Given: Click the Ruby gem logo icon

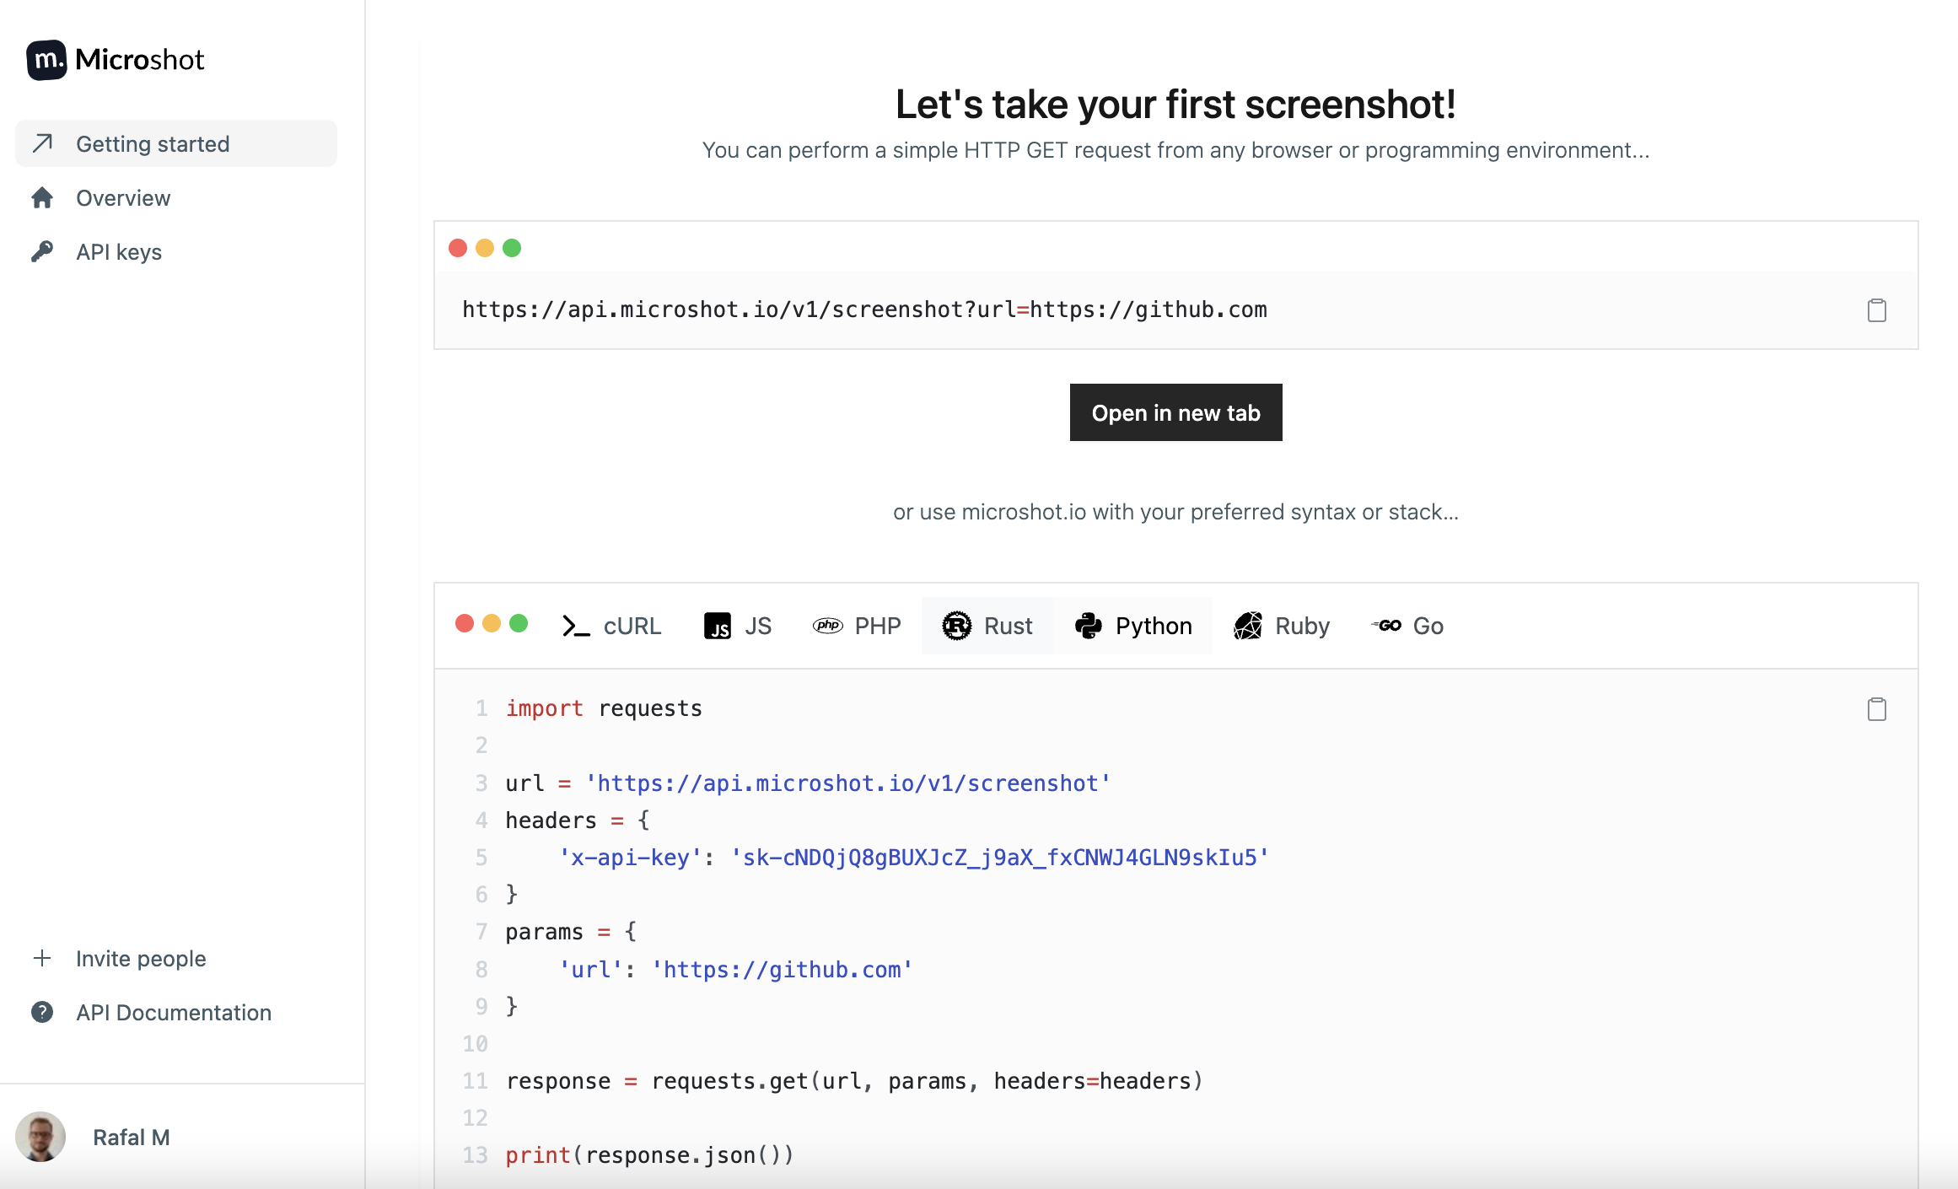Looking at the screenshot, I should pyautogui.click(x=1248, y=626).
